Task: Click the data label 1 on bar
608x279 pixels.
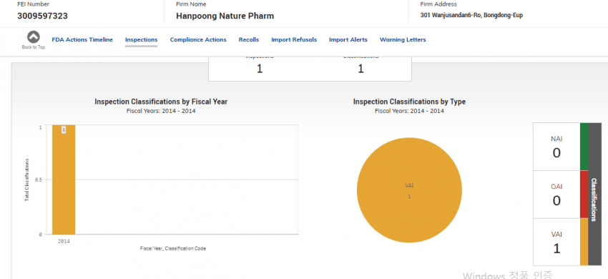Action: 64,129
